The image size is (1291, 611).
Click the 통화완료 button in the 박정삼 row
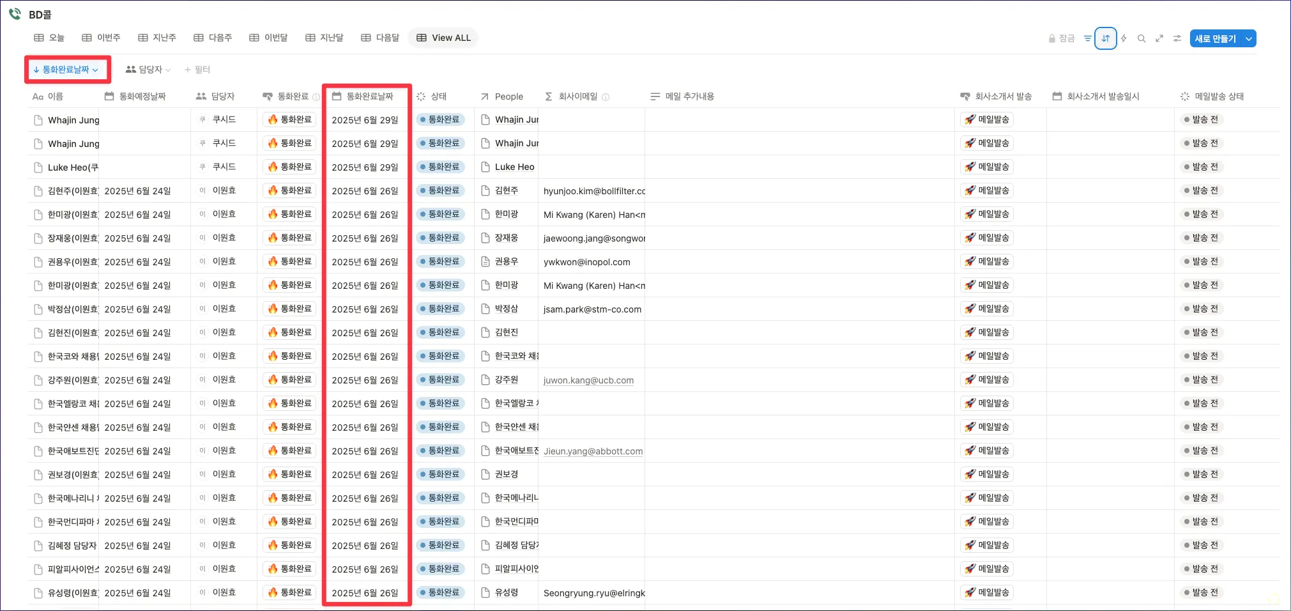coord(289,309)
